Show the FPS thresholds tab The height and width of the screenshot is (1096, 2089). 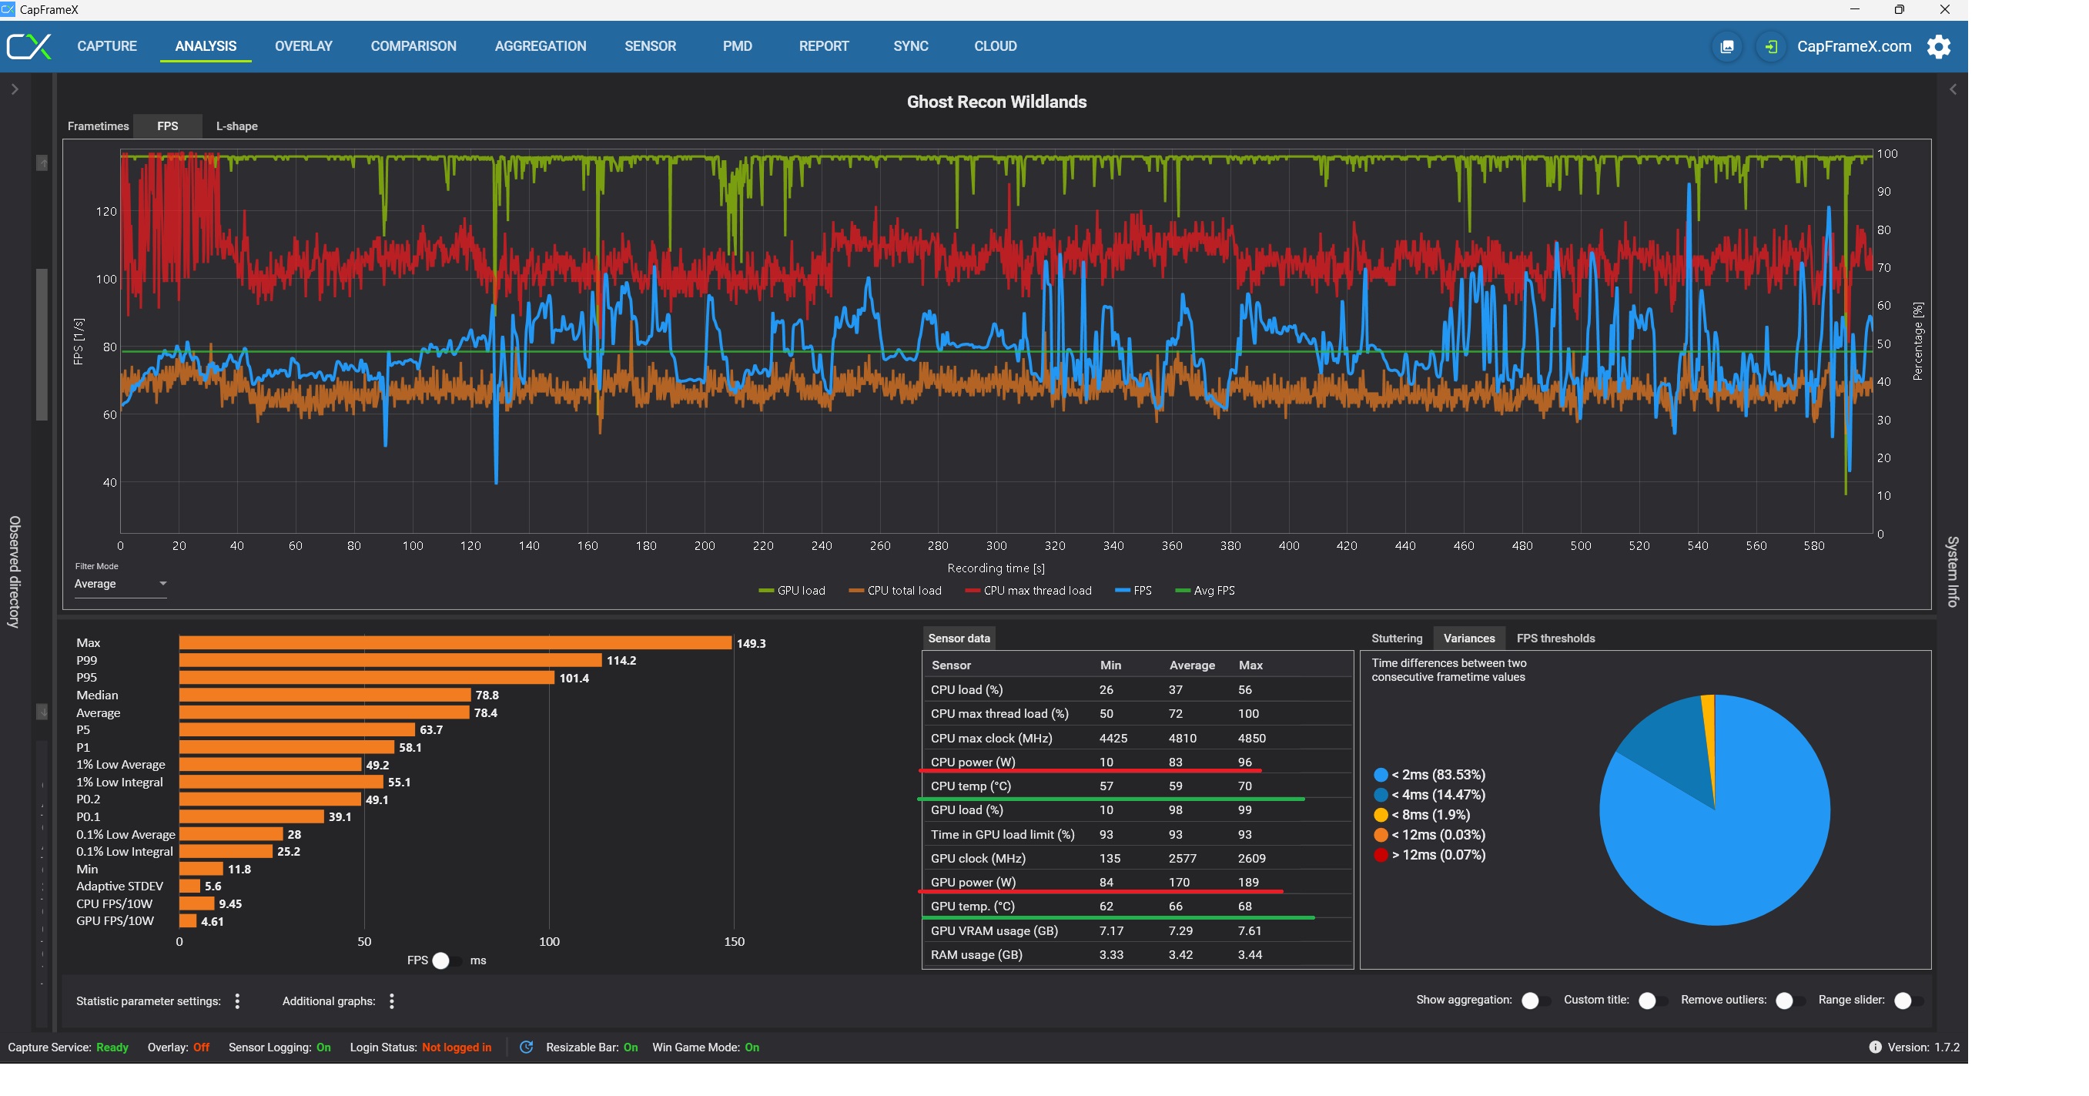[x=1555, y=638]
